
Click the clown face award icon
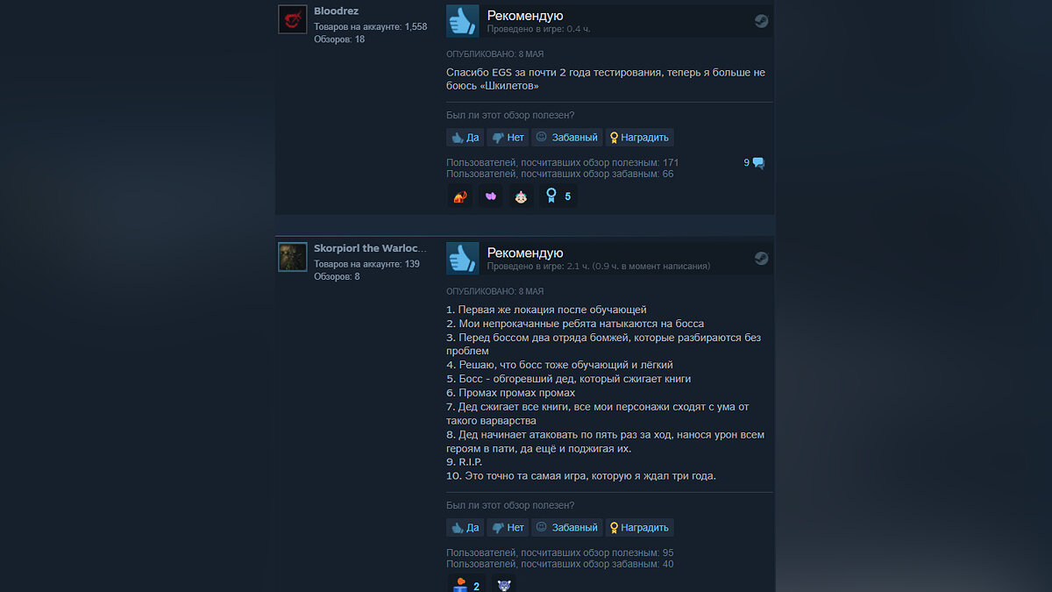click(522, 196)
